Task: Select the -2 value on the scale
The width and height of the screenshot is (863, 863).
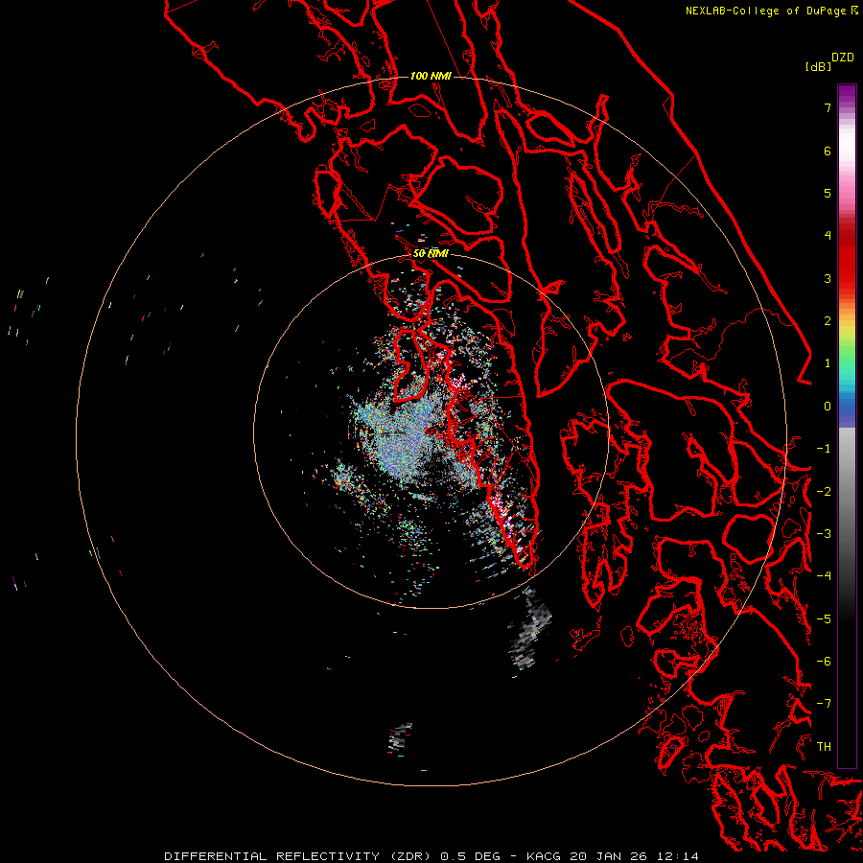Action: tap(824, 492)
